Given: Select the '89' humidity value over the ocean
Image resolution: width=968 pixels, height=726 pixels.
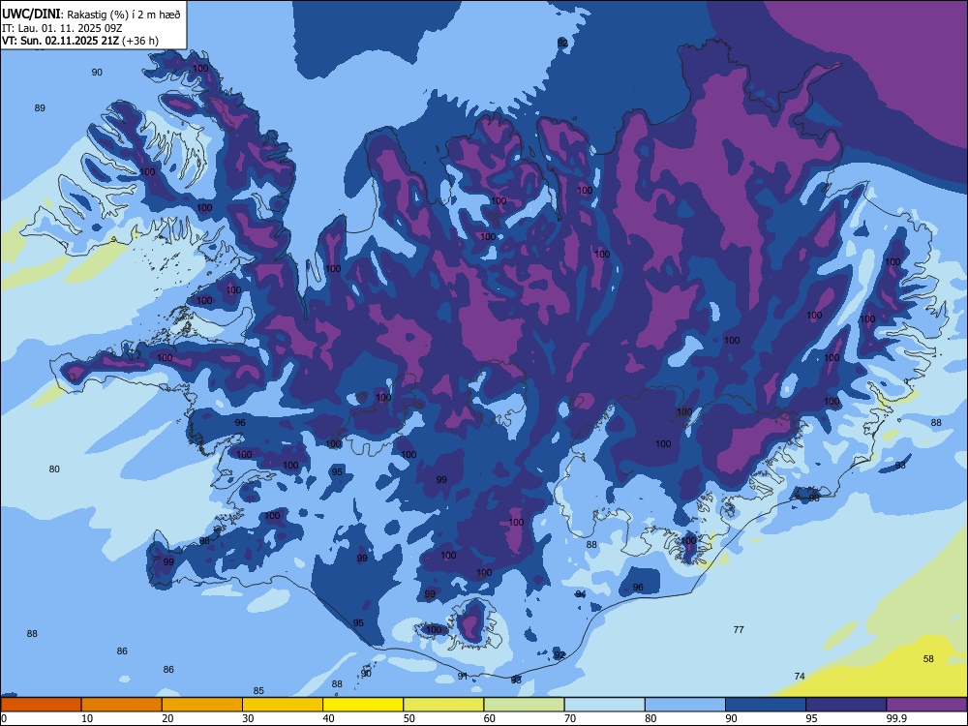Looking at the screenshot, I should 40,108.
